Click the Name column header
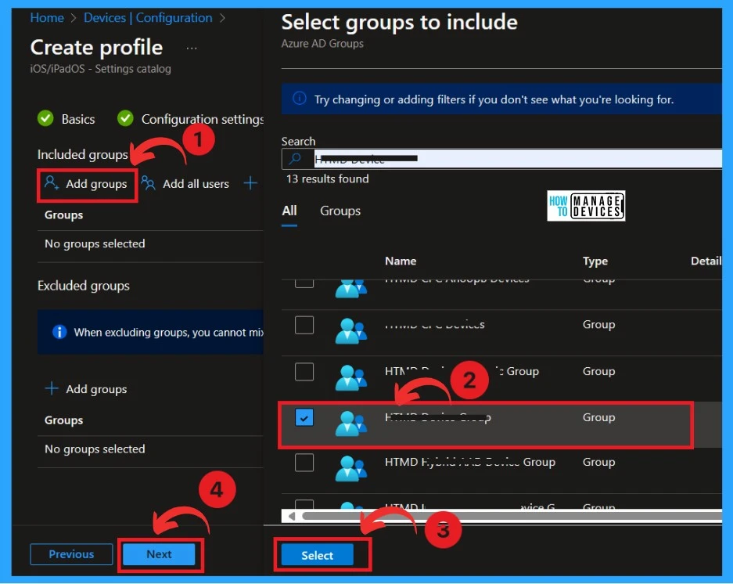 (401, 261)
